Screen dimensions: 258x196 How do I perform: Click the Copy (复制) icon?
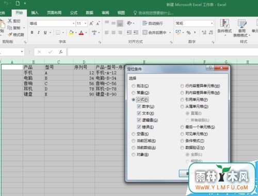(x=10, y=28)
